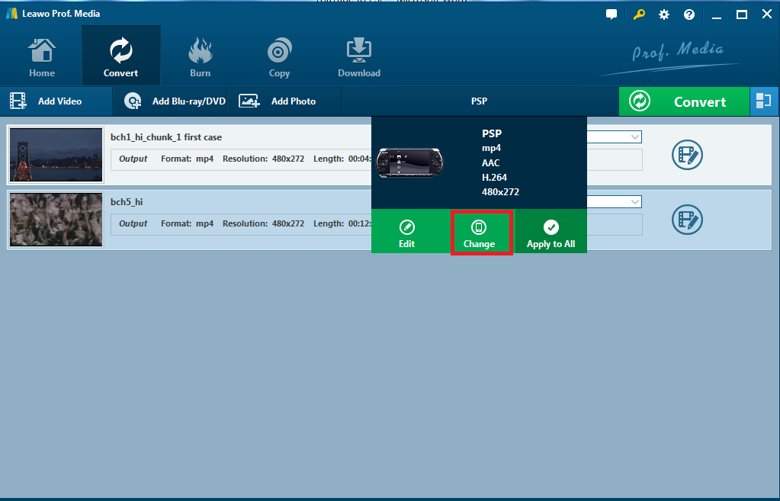The height and width of the screenshot is (501, 780).
Task: Select the bch5_hi video thumbnail
Action: (56, 220)
